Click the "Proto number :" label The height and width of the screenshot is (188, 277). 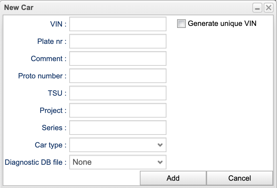(42, 76)
